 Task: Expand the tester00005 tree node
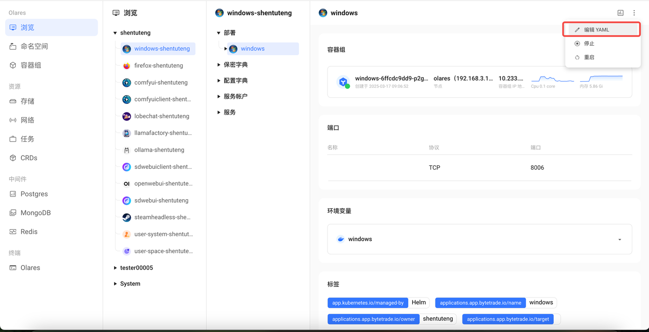pyautogui.click(x=115, y=268)
